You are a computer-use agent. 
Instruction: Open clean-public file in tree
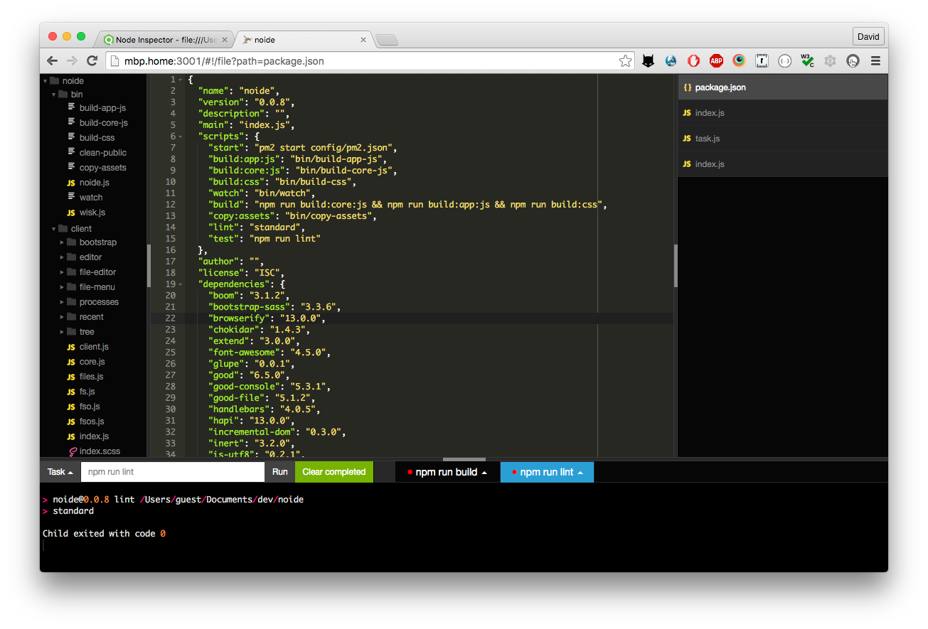coord(102,153)
